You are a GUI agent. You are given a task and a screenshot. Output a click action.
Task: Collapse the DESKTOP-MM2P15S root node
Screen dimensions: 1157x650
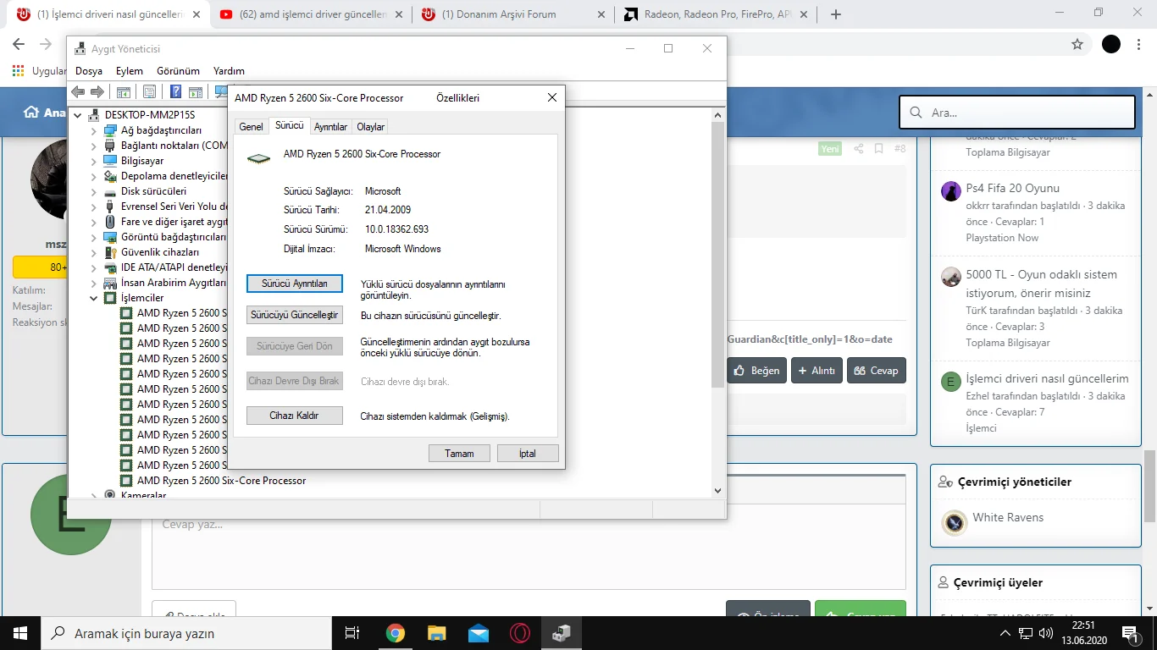(78, 115)
